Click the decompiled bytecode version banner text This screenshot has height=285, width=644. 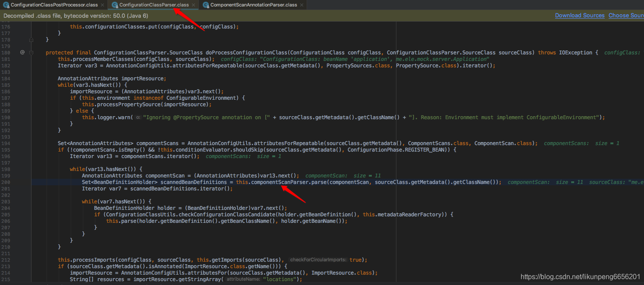tap(76, 16)
